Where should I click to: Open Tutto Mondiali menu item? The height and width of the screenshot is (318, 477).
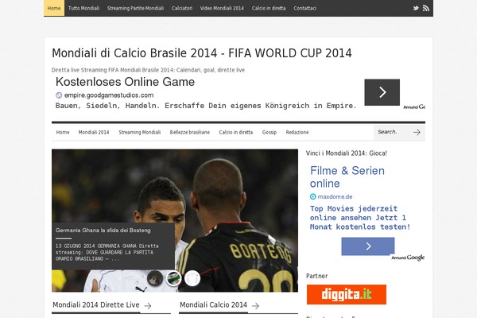coord(83,8)
